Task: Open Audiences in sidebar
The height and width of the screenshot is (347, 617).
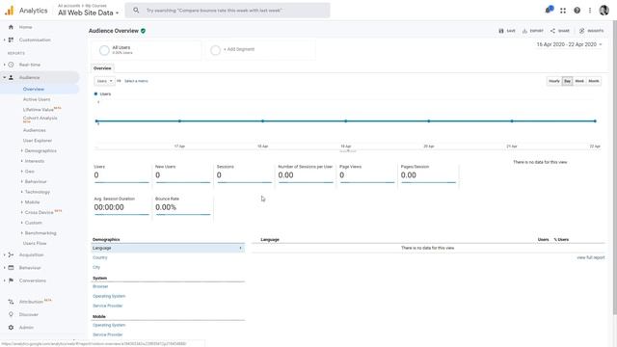Action: (35, 130)
